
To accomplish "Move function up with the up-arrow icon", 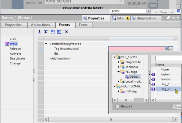I will [39, 32].
